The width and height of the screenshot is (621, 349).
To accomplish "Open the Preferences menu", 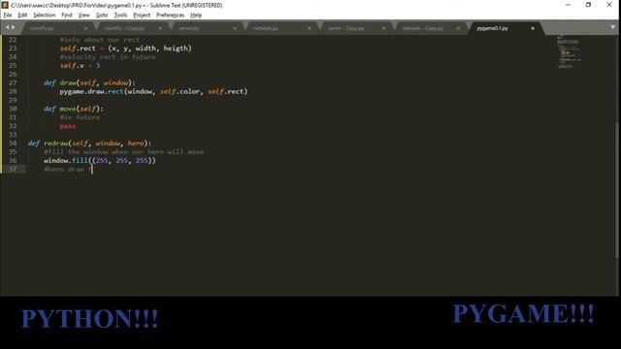I will [x=171, y=16].
